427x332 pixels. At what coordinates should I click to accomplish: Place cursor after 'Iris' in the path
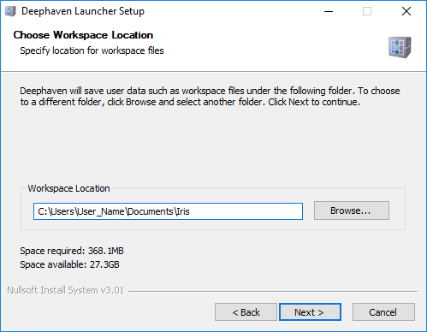(190, 211)
